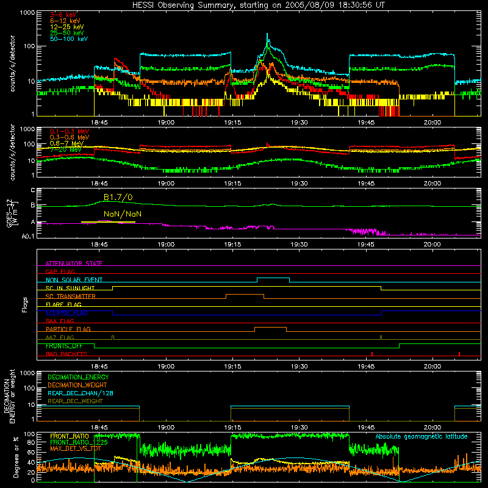The height and width of the screenshot is (488, 488).
Task: Select the 25-50 keV legend label
Action: (x=67, y=33)
